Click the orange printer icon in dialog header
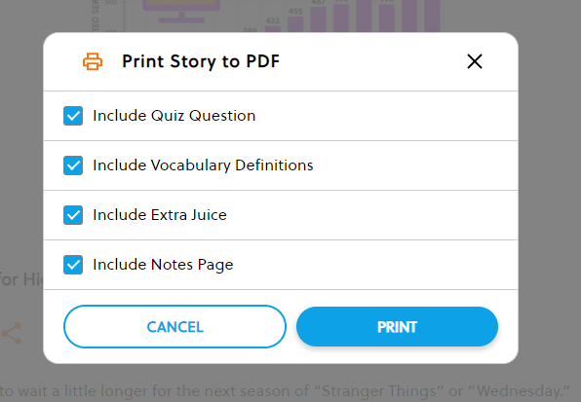581x402 pixels. point(93,61)
